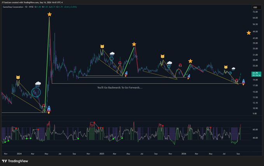Select the magnet emoji near the 2024 bottom
Viewport: 264px width, 166px height.
click(44, 106)
